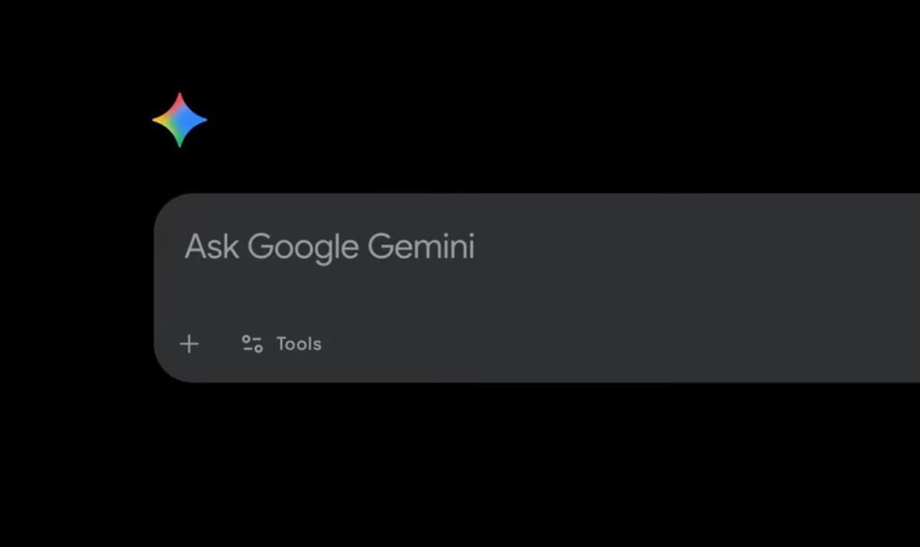Click the Tools label text
This screenshot has height=547, width=920.
point(302,343)
